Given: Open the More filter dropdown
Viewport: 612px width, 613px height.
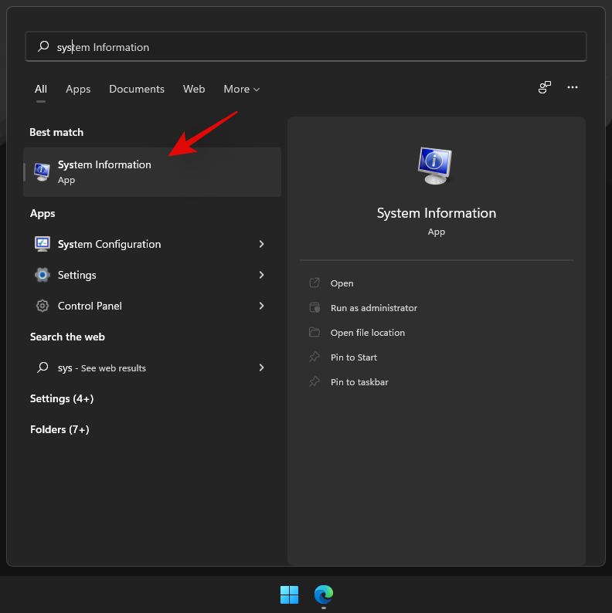Looking at the screenshot, I should [241, 90].
